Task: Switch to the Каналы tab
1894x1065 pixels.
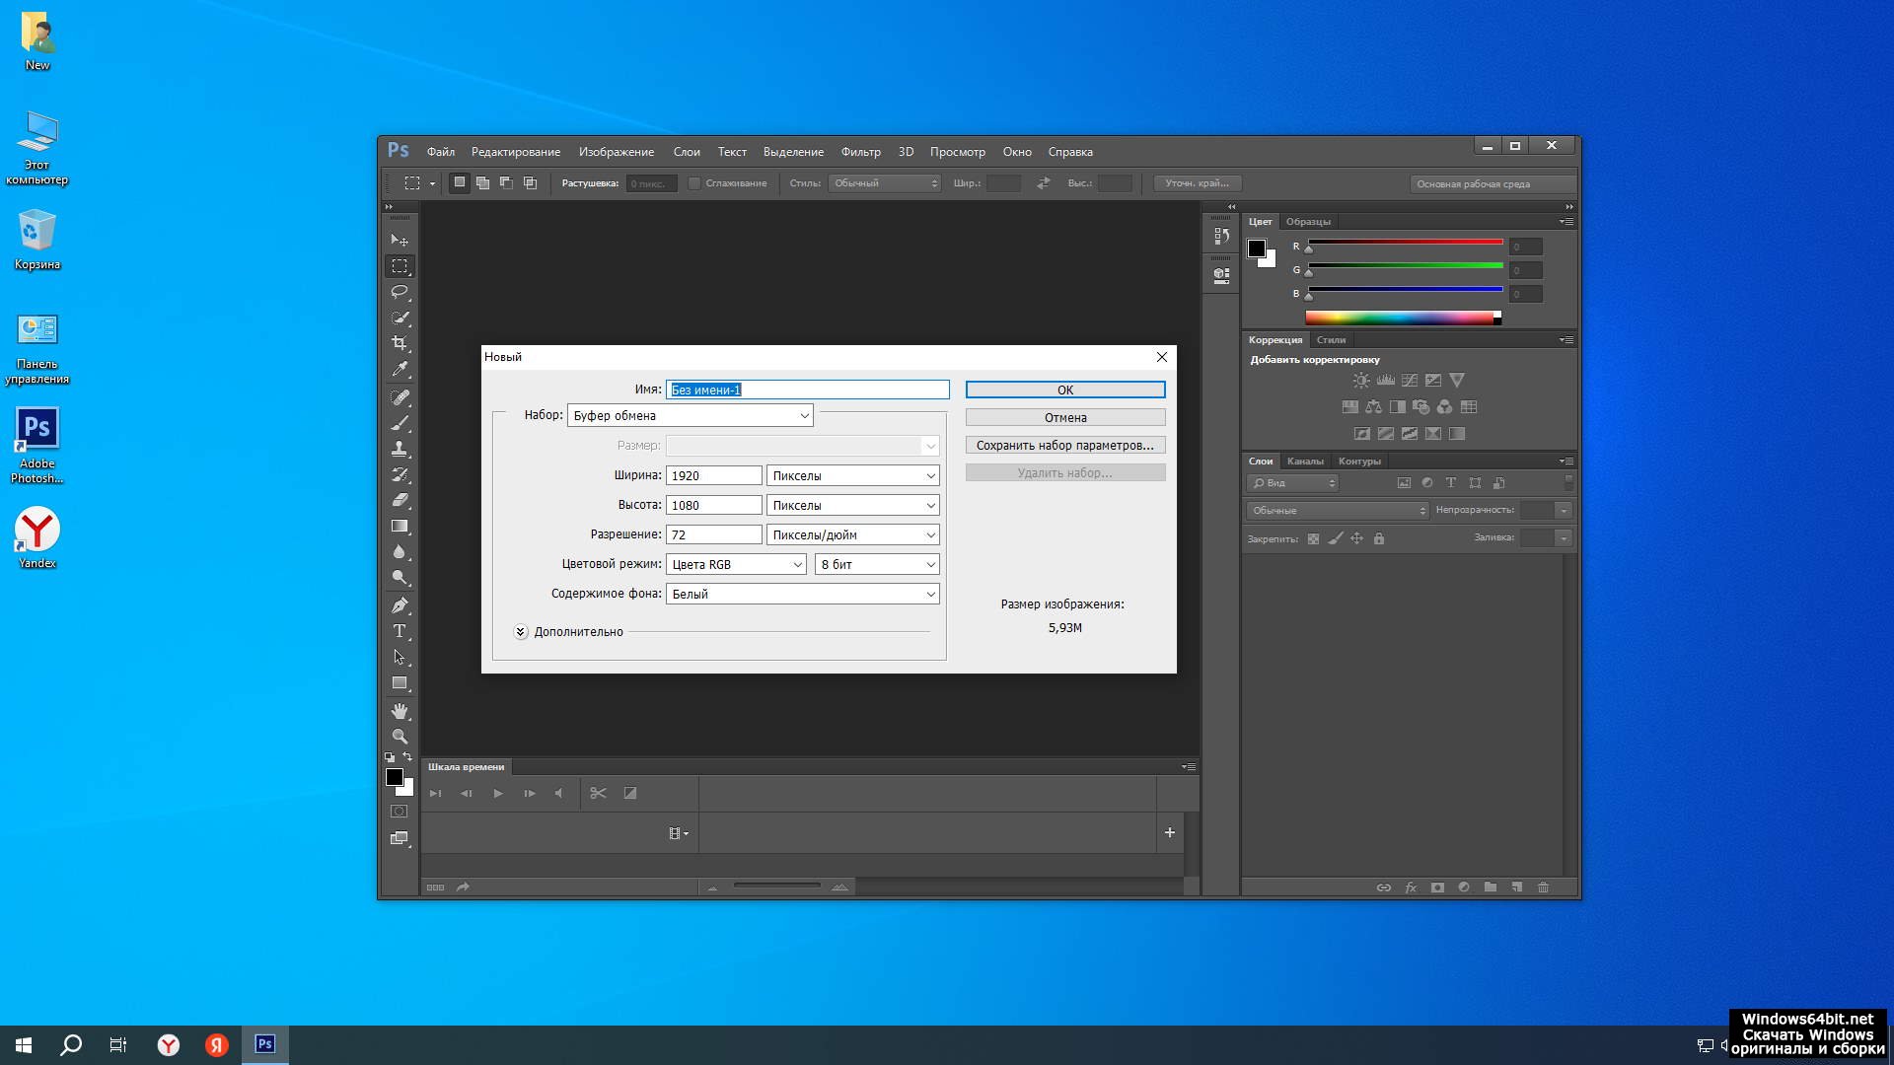Action: 1305,461
